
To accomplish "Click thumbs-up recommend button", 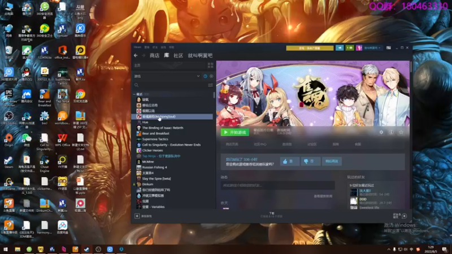I will (x=289, y=161).
